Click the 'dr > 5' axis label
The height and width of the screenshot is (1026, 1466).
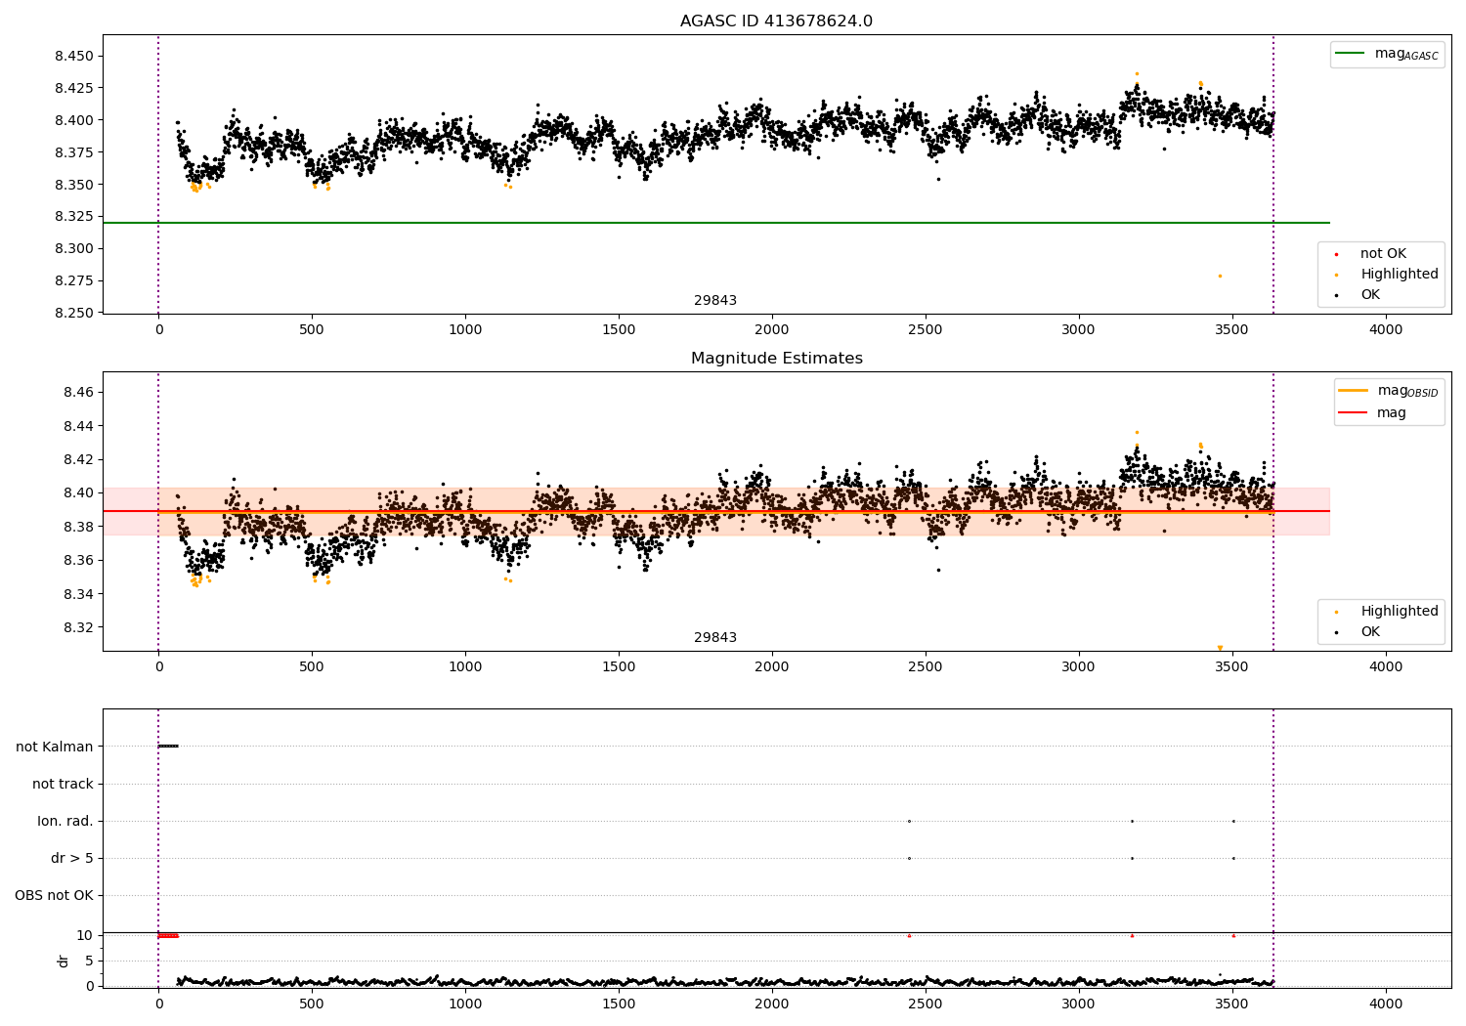pos(72,859)
